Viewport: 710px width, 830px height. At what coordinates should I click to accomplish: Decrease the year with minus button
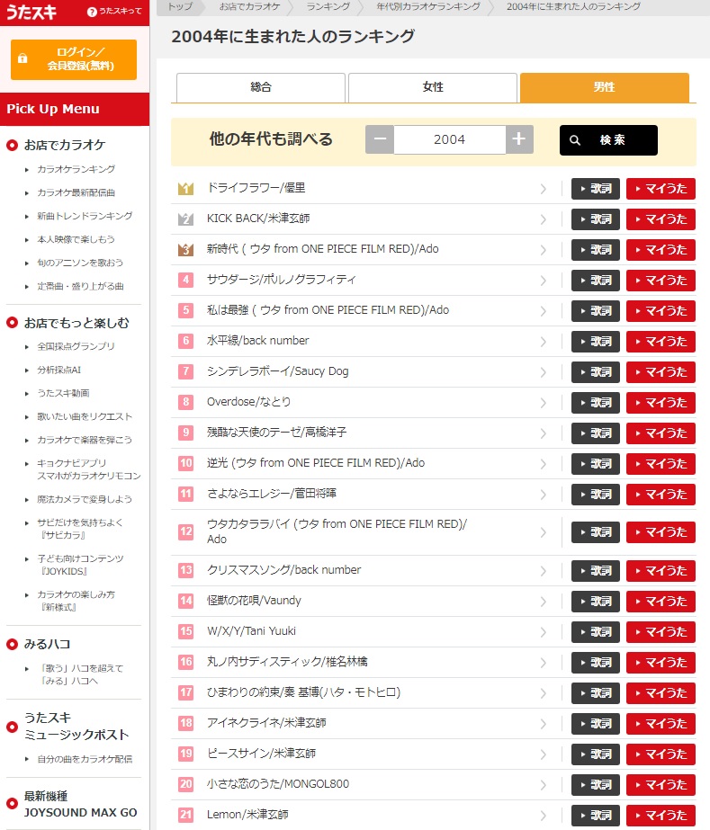tap(380, 139)
